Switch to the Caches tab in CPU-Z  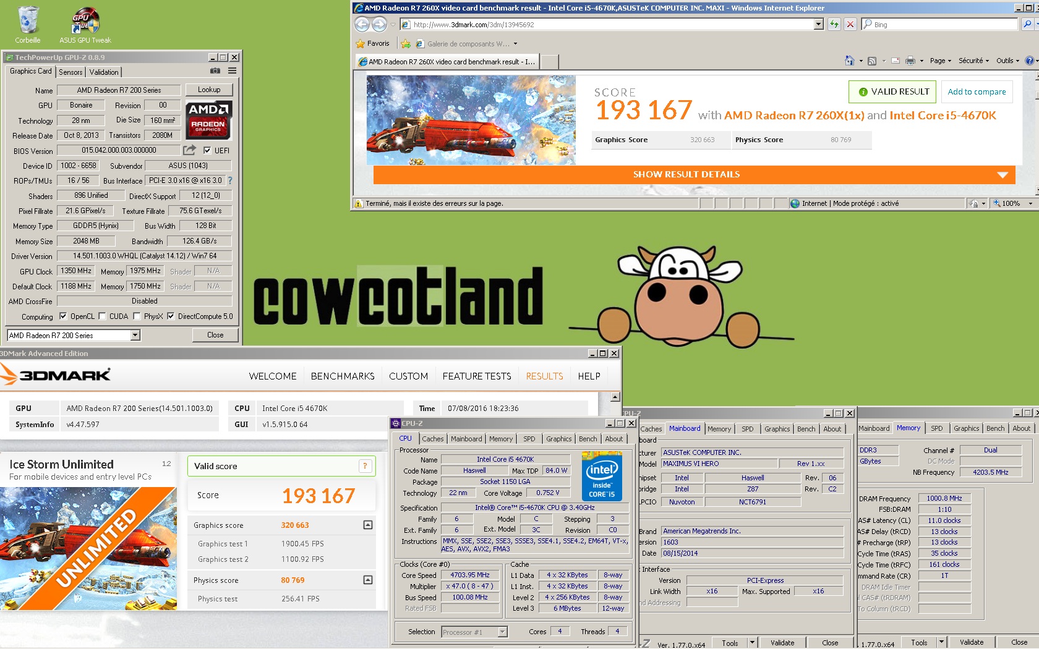coord(433,439)
